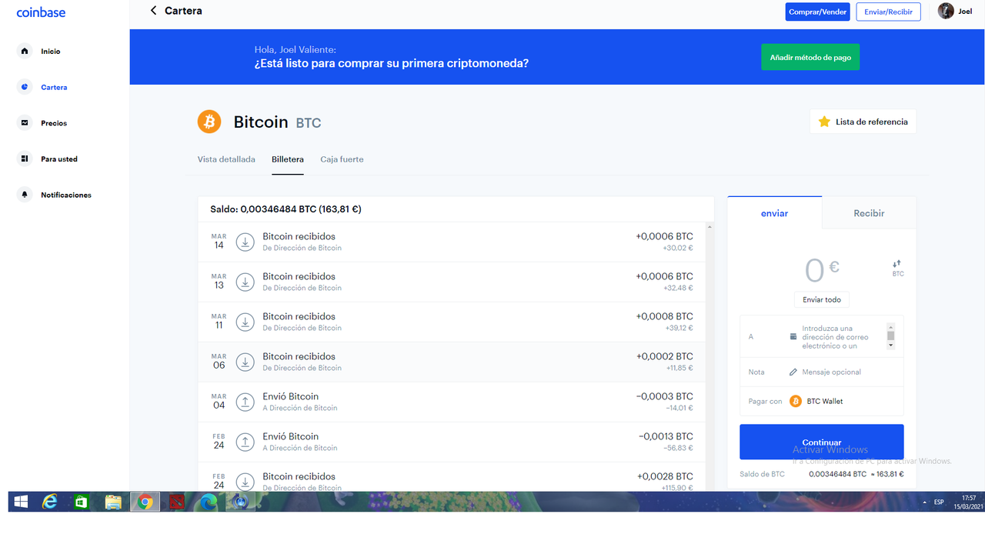This screenshot has height=554, width=985.
Task: Click the receive icon for MAR 11 transaction
Action: pos(245,322)
